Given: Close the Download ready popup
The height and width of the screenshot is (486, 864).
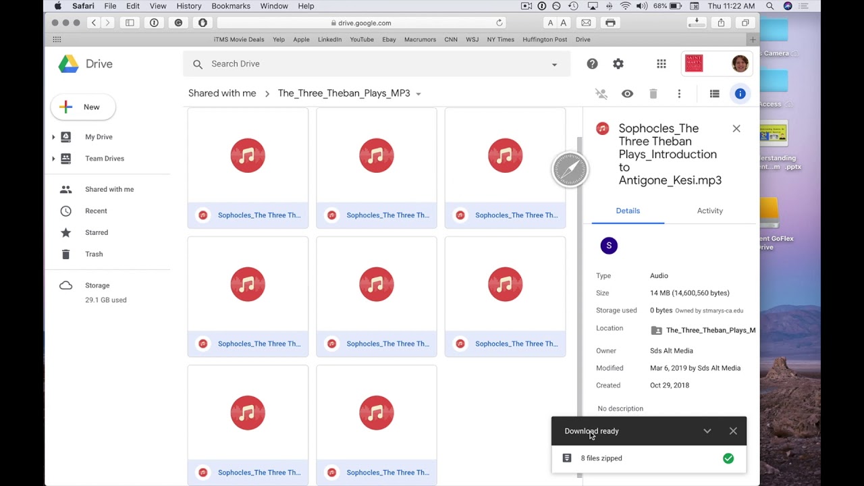Looking at the screenshot, I should point(733,431).
